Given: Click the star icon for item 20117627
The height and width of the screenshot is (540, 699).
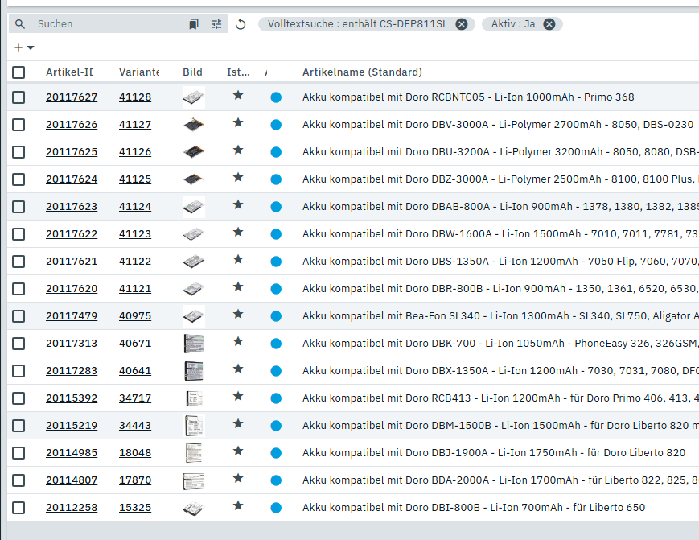Looking at the screenshot, I should pyautogui.click(x=237, y=96).
